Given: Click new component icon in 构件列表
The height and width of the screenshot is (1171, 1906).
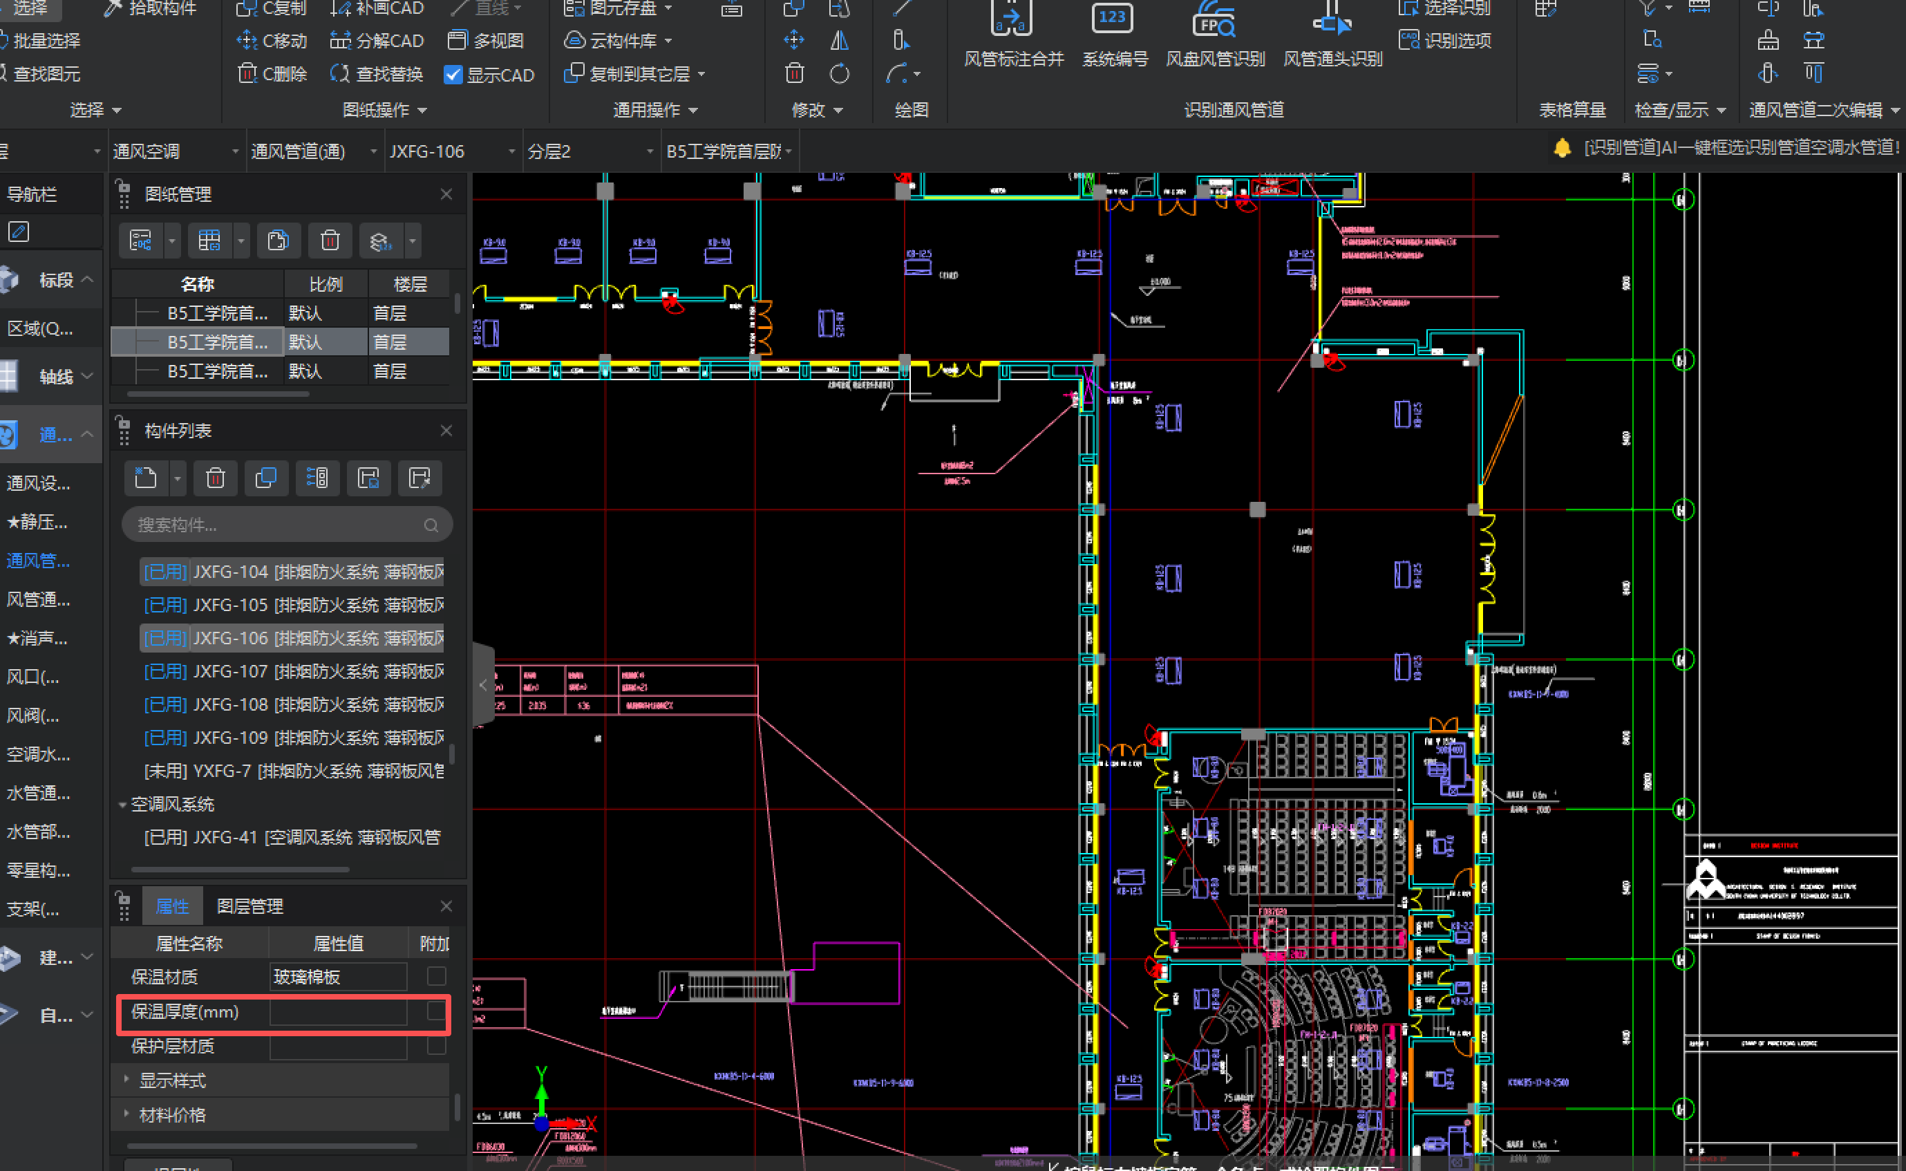Looking at the screenshot, I should tap(146, 478).
